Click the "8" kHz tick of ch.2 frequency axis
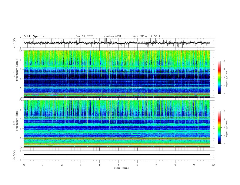The image size is (240, 185). pyautogui.click(x=21, y=110)
